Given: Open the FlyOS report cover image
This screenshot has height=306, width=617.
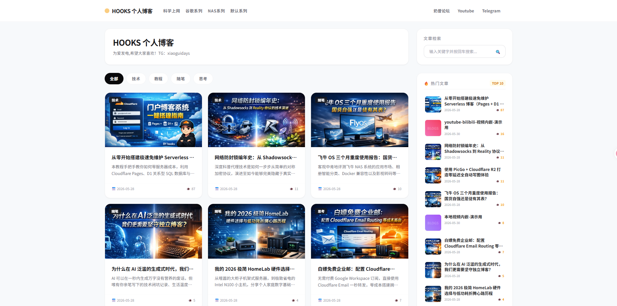Looking at the screenshot, I should pos(360,120).
